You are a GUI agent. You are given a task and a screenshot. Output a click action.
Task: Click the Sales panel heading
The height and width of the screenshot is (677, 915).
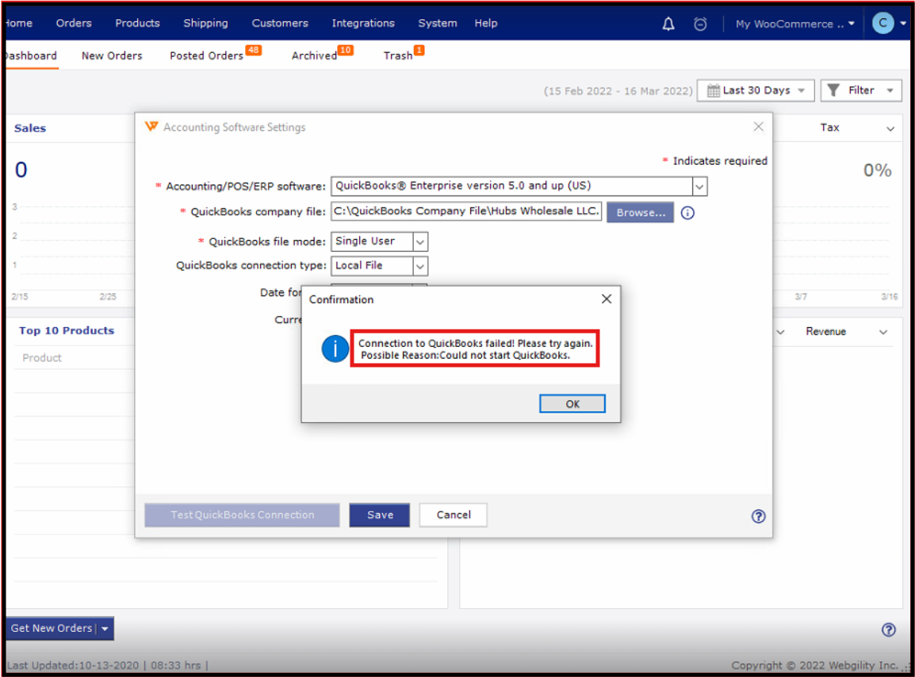[30, 128]
